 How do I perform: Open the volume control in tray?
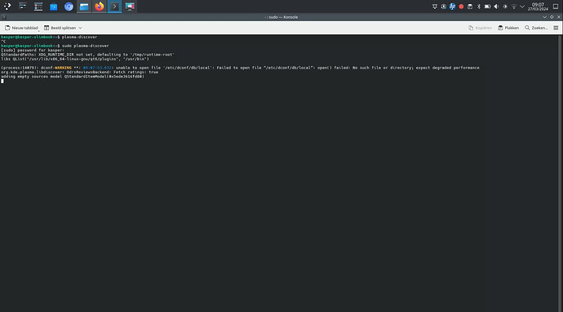coord(496,7)
